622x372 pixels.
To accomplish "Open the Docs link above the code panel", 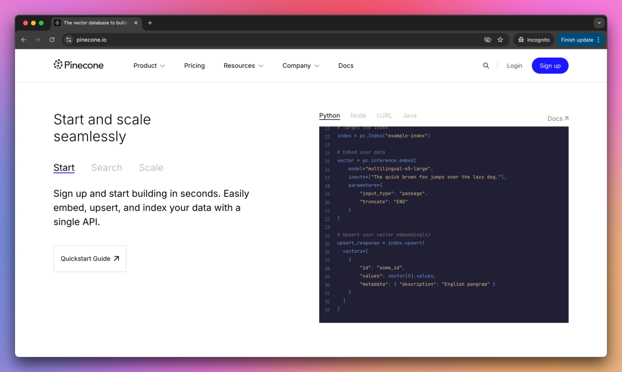I will [x=558, y=119].
